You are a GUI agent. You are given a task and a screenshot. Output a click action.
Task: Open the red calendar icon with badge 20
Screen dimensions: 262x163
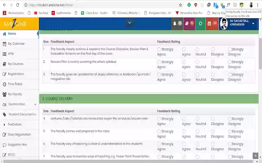click(209, 24)
